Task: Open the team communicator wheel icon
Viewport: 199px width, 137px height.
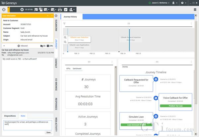Action: coord(4,10)
